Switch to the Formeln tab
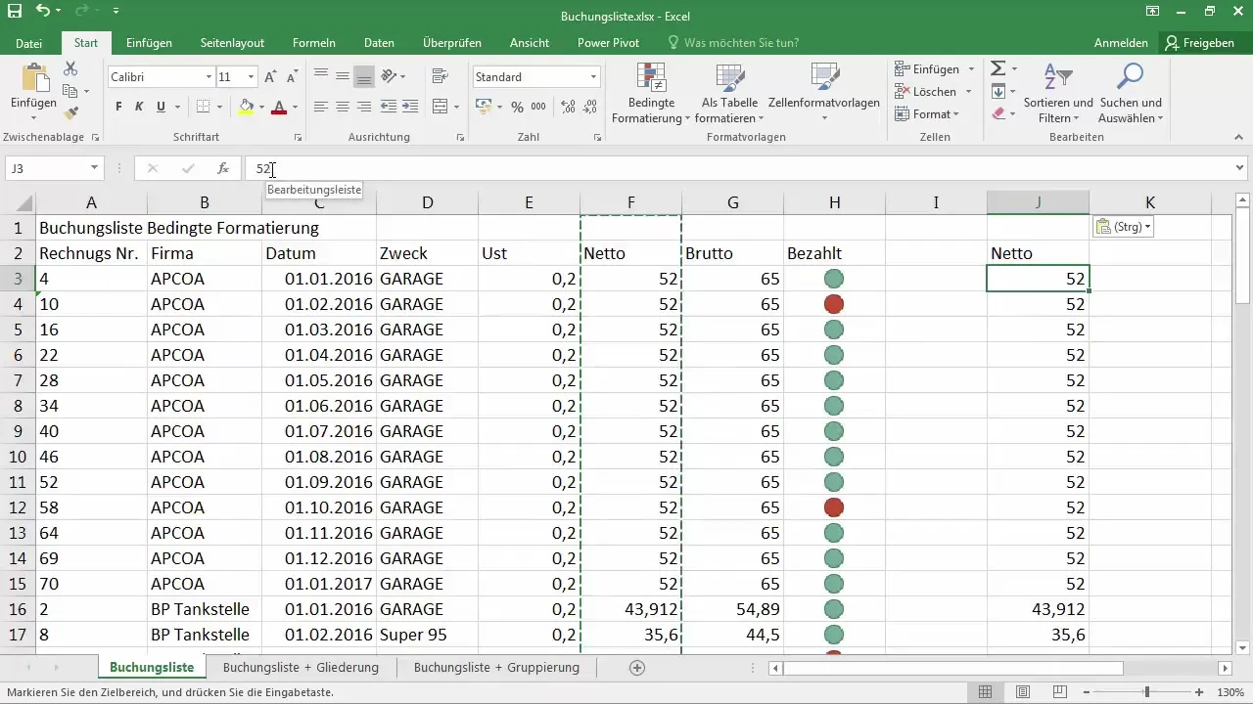This screenshot has height=704, width=1253. tap(314, 43)
